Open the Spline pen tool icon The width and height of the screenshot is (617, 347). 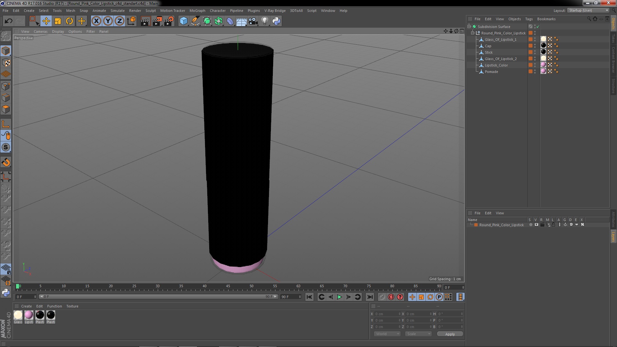pos(195,21)
